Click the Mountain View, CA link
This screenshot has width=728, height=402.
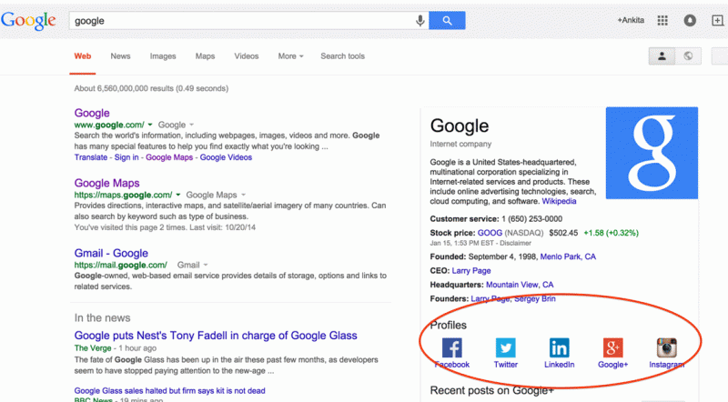[520, 285]
